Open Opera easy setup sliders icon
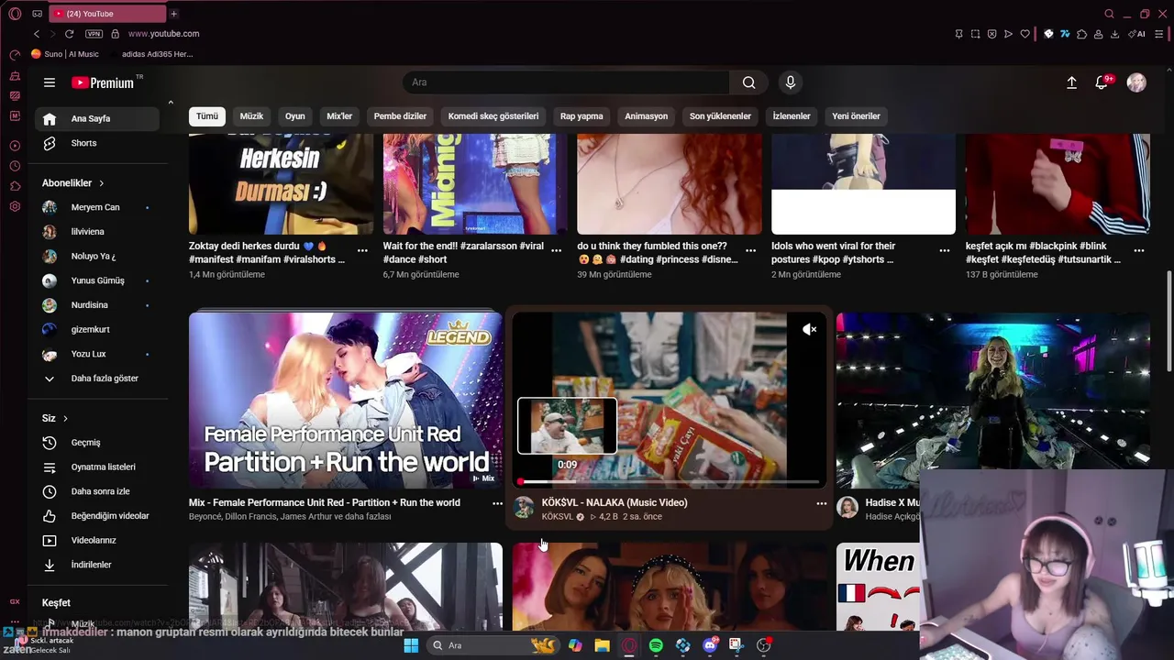Image resolution: width=1174 pixels, height=660 pixels. (1159, 34)
